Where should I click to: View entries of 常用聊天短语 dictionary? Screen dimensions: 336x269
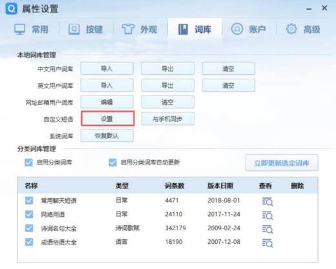[x=268, y=202]
